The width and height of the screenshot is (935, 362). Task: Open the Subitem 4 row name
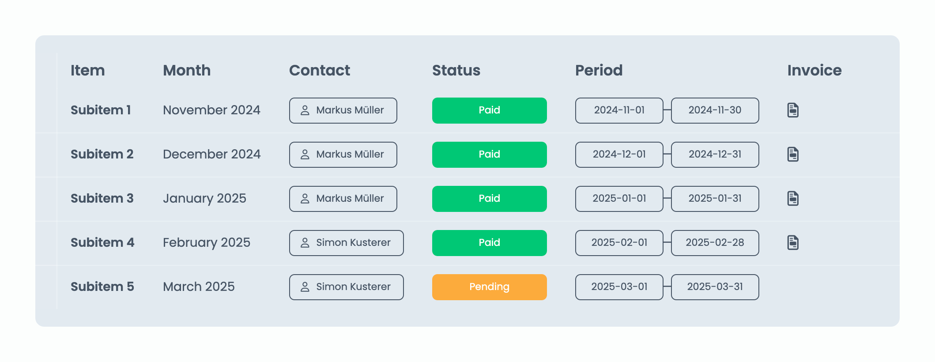tap(102, 243)
